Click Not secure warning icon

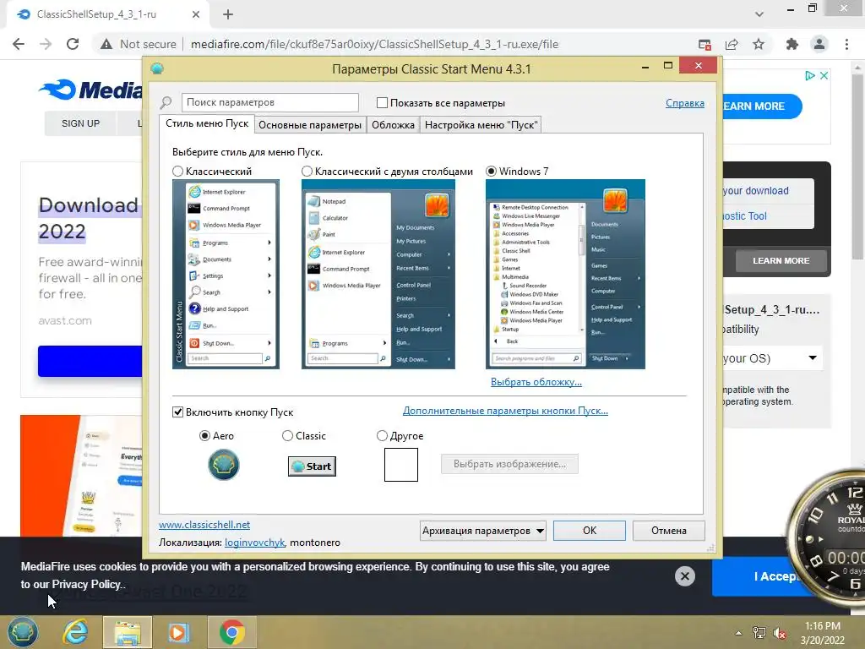(x=106, y=44)
